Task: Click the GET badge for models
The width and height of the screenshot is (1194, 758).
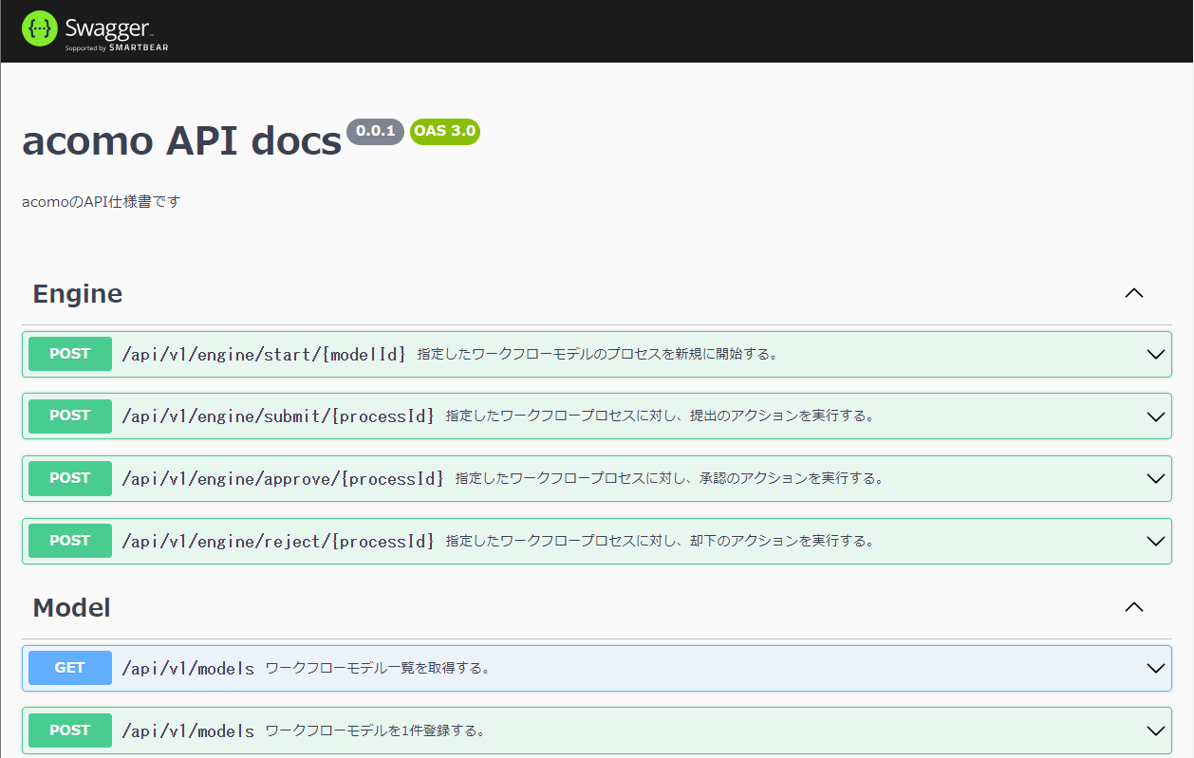Action: click(x=69, y=668)
